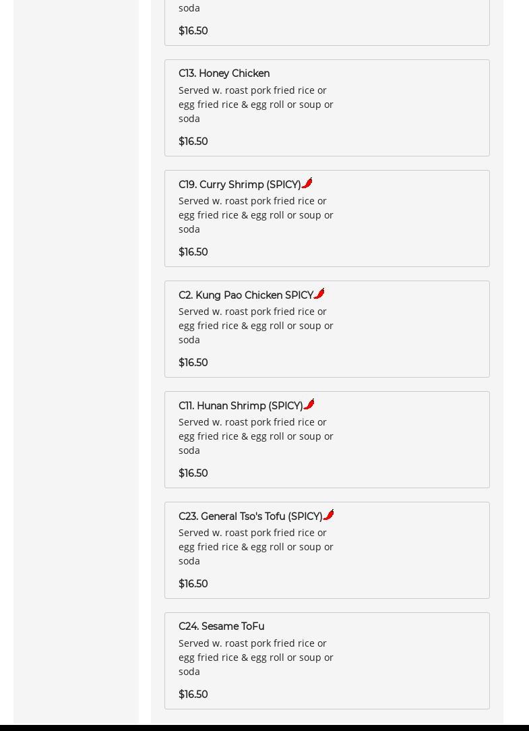Click the chili pepper icon beside Curry Shrimp

tap(307, 183)
